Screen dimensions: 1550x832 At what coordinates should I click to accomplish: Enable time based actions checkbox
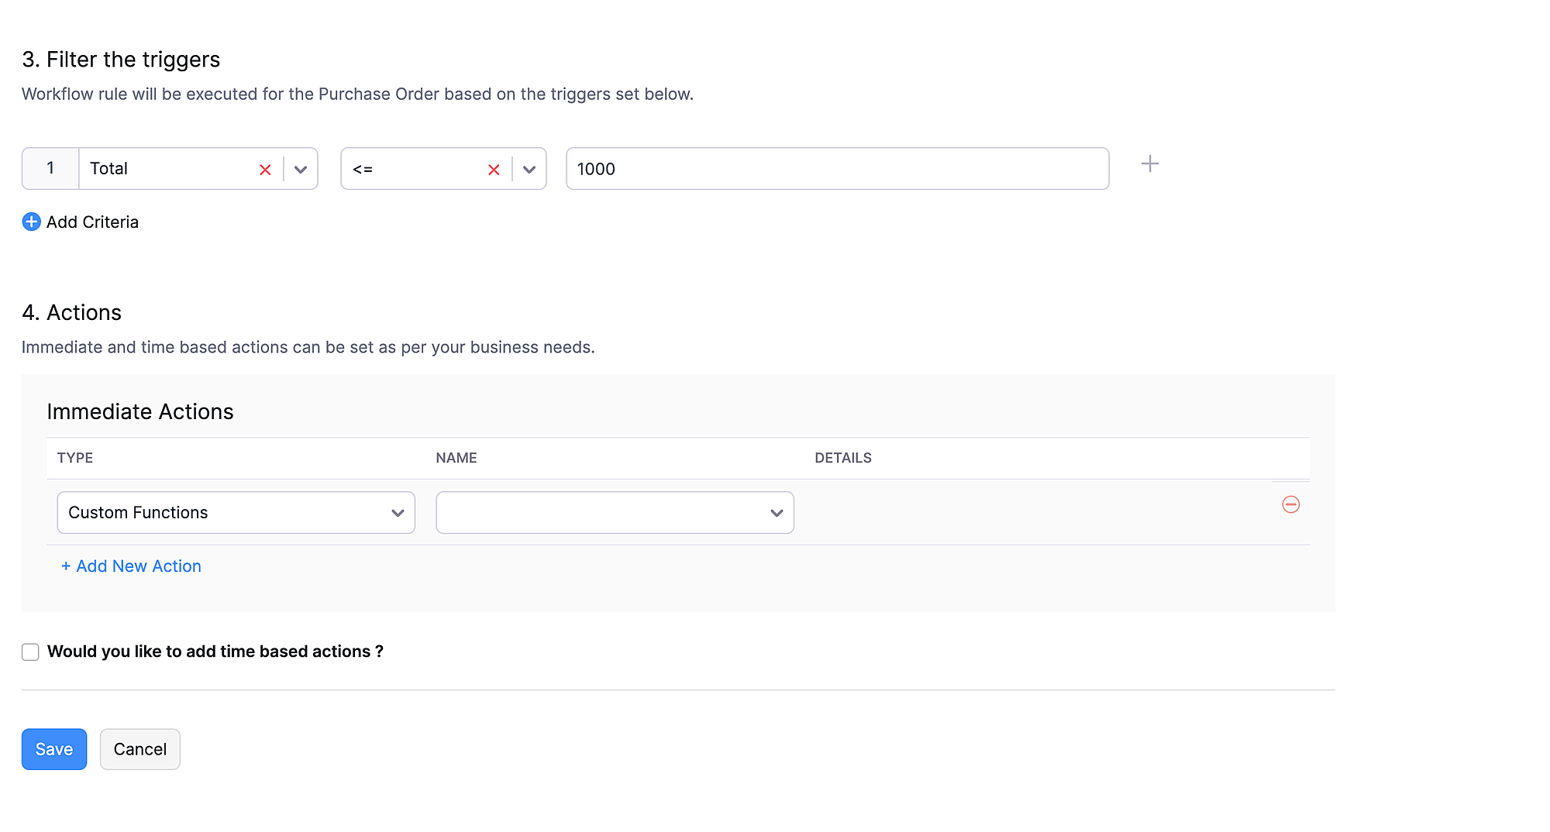click(30, 652)
